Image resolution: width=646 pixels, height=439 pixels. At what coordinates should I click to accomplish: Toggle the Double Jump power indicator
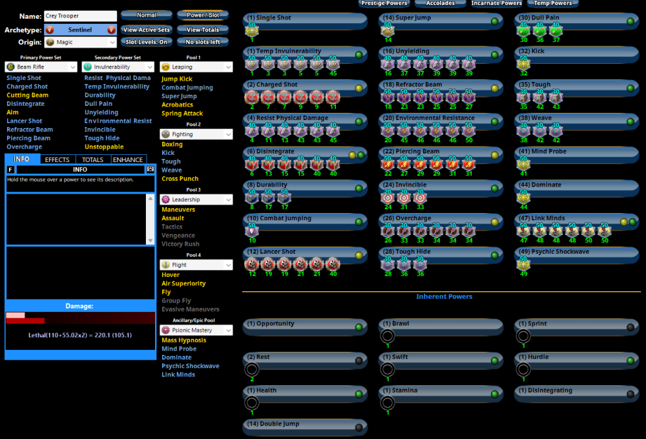coord(359,427)
